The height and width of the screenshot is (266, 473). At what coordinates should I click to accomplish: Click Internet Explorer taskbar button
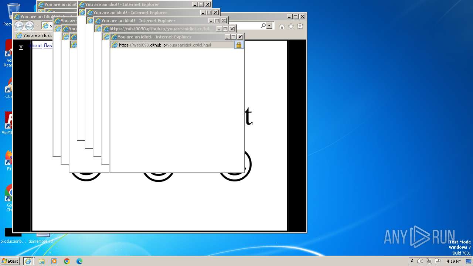28,261
